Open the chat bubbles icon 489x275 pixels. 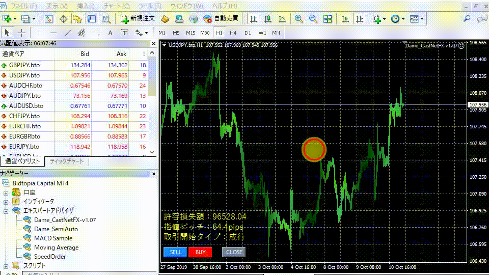[x=482, y=19]
